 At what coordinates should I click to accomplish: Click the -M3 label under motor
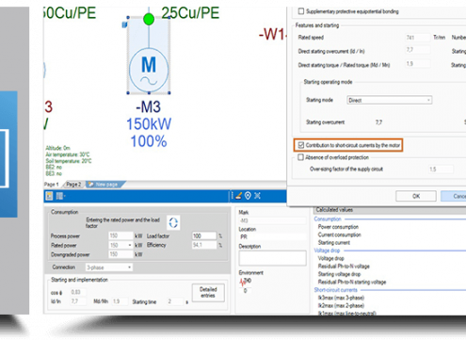pyautogui.click(x=149, y=106)
